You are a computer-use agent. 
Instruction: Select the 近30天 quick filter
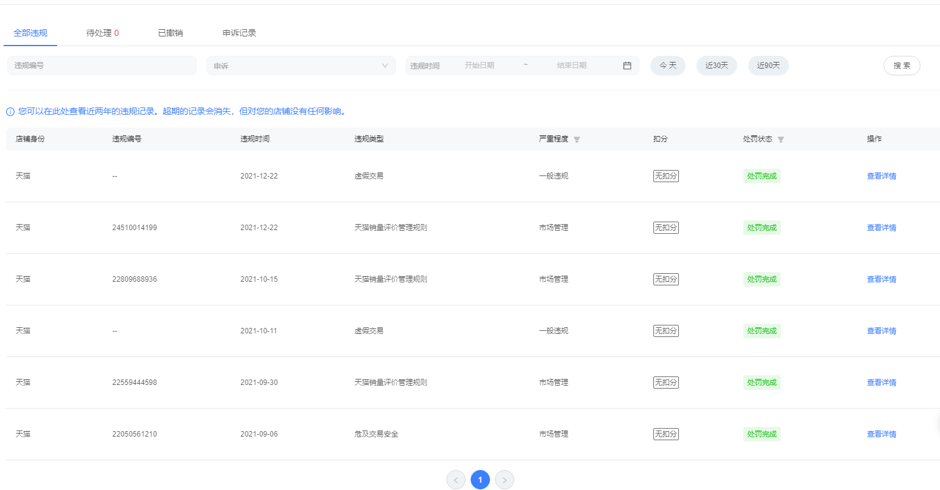pyautogui.click(x=717, y=66)
